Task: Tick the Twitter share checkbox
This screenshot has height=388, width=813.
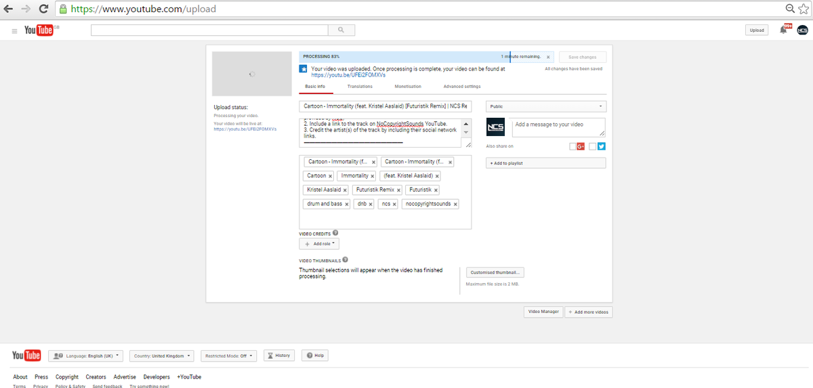Action: tap(593, 146)
